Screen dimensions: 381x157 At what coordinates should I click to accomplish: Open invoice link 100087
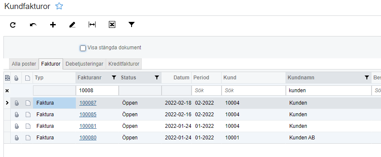click(88, 103)
